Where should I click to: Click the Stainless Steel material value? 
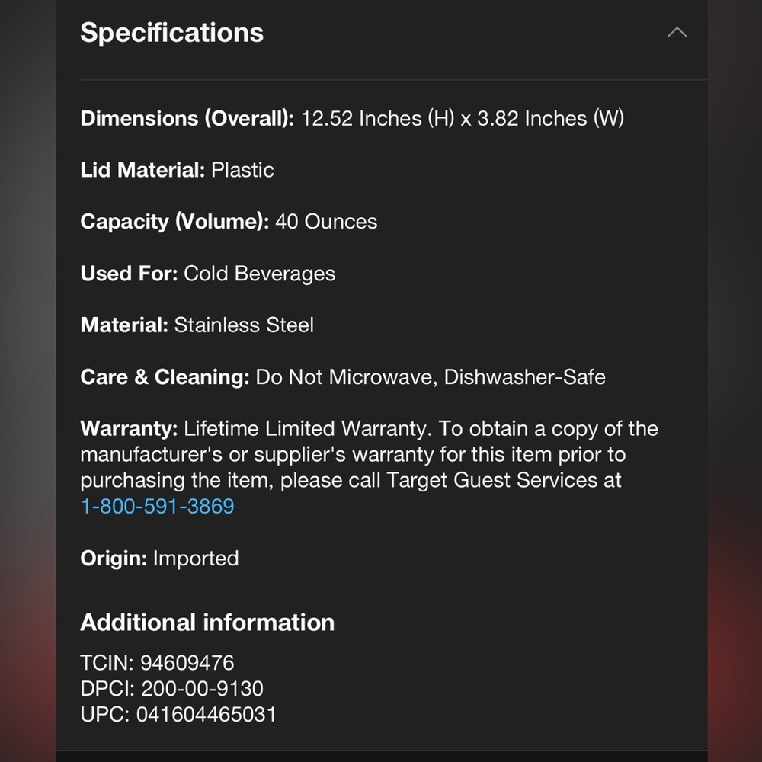(244, 325)
